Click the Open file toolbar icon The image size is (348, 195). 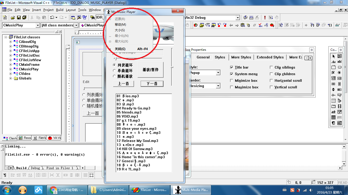tap(13, 18)
